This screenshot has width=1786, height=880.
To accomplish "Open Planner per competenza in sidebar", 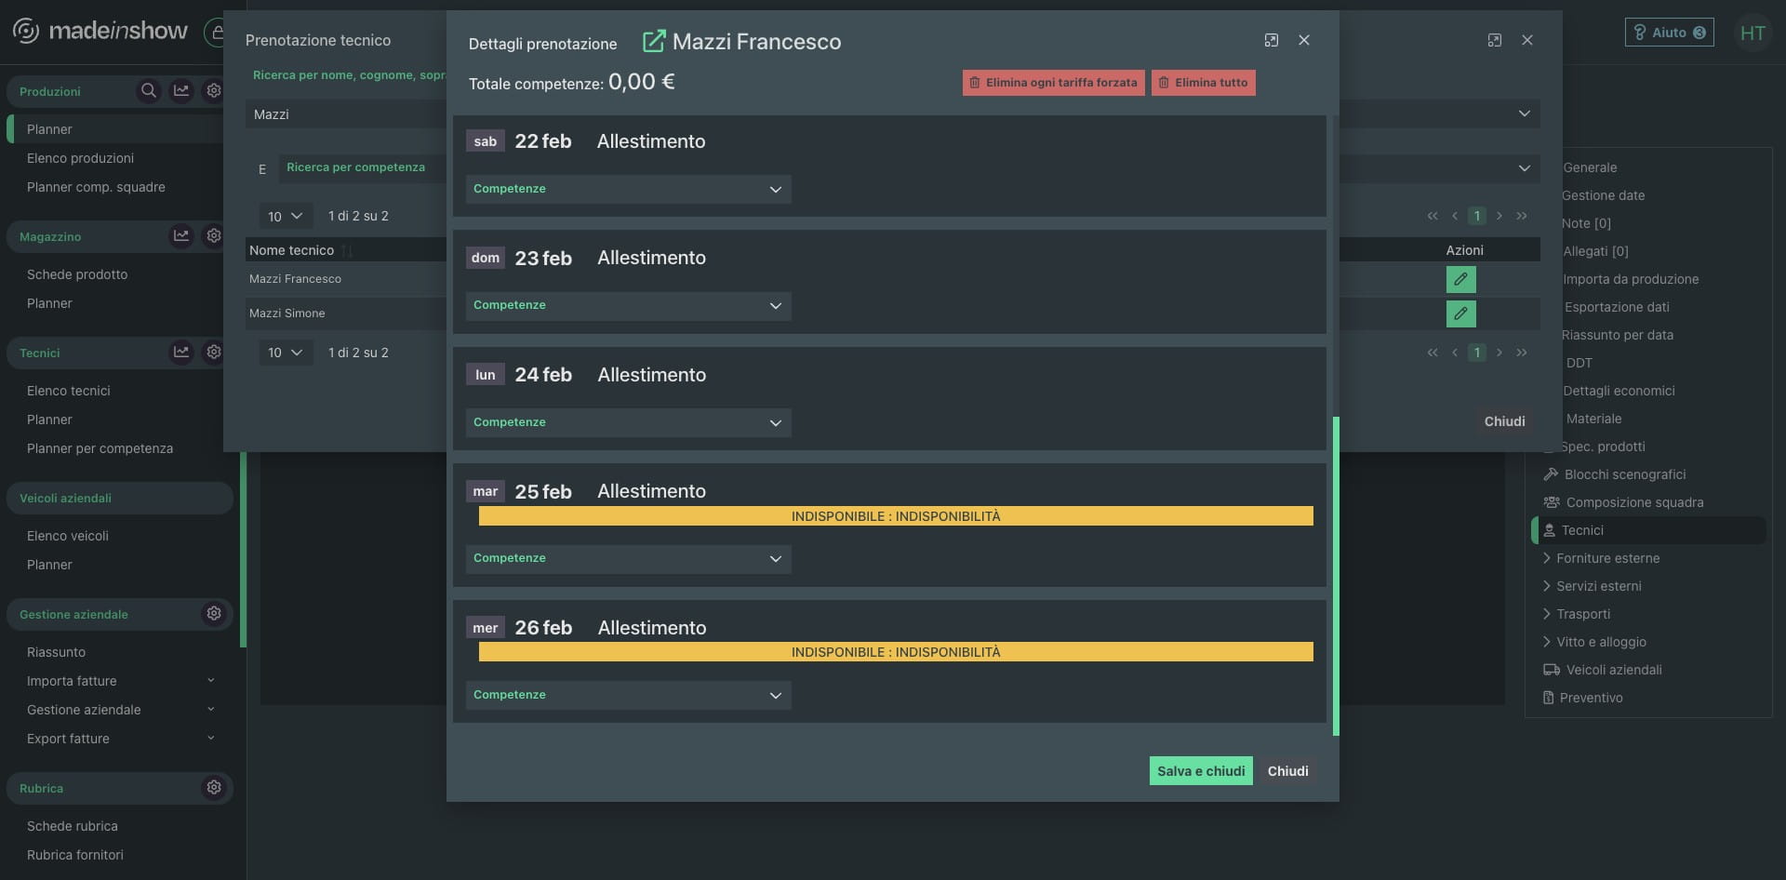I will pyautogui.click(x=100, y=448).
